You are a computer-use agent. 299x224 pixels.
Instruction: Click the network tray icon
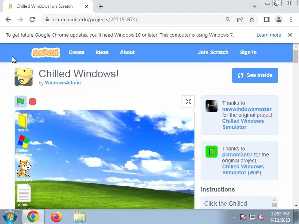click(x=252, y=217)
